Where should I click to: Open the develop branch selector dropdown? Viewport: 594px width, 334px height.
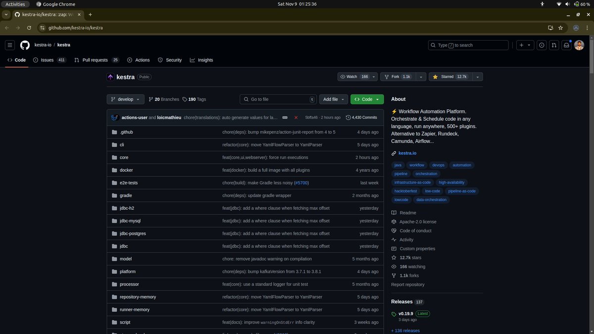pos(126,99)
